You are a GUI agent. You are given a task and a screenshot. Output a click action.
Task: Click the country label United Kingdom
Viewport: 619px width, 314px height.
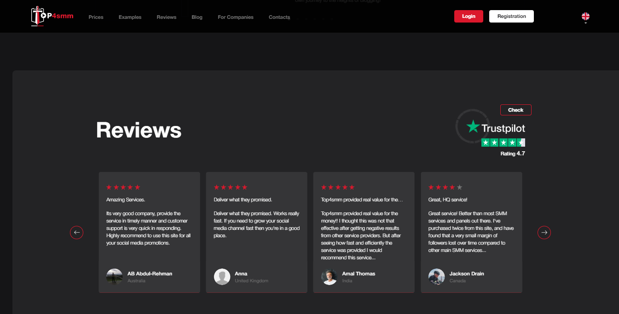(x=251, y=281)
